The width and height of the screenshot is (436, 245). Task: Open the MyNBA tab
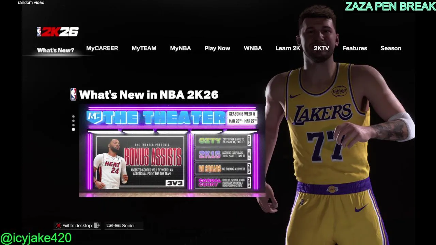coord(181,48)
